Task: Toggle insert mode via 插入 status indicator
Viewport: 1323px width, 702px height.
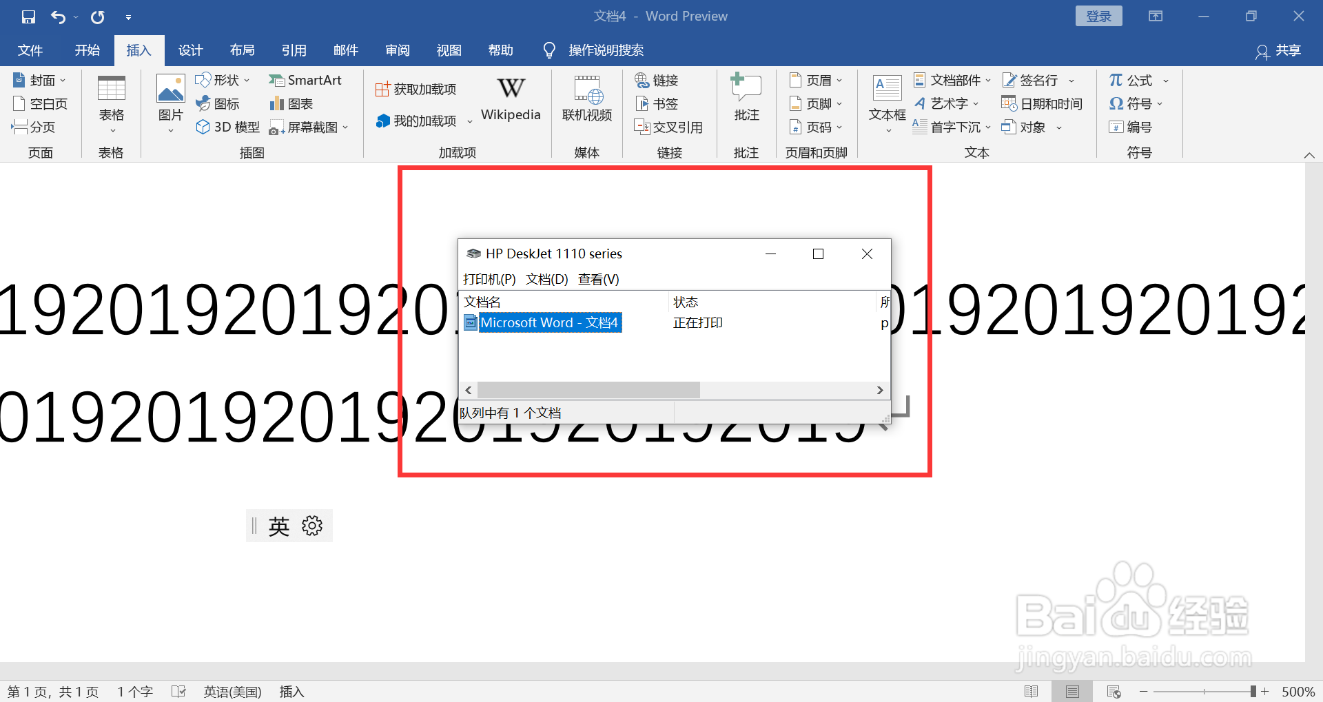Action: pyautogui.click(x=291, y=691)
